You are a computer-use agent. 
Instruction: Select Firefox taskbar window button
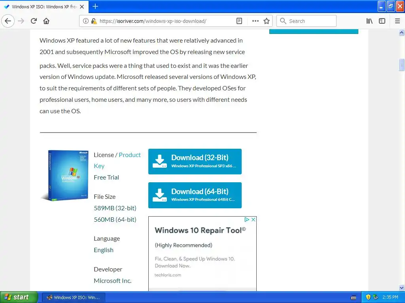(73, 297)
